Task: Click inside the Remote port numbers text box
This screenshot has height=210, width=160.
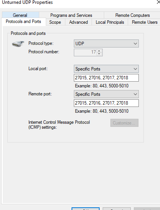Action: point(106,103)
